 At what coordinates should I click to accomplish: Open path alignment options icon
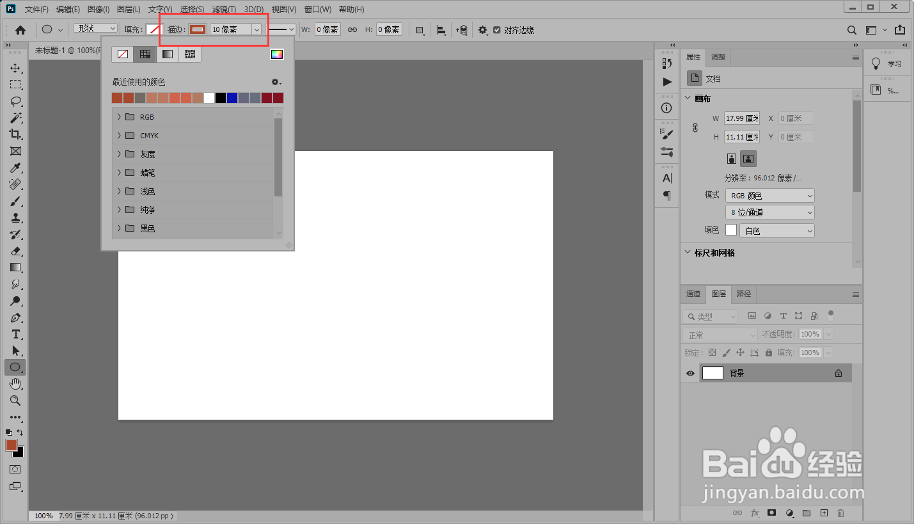441,29
